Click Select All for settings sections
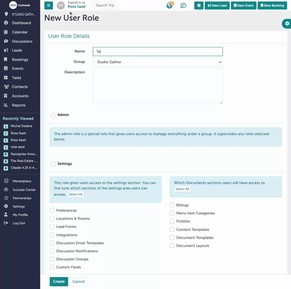 coord(76,194)
